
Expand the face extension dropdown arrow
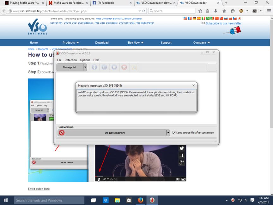tap(247, 11)
